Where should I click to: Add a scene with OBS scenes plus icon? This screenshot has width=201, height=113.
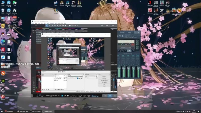click(42, 89)
